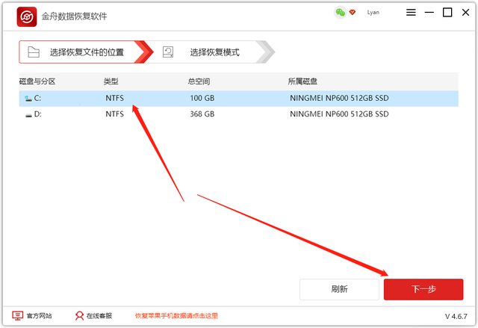Click the 100 GB size cell

[202, 98]
